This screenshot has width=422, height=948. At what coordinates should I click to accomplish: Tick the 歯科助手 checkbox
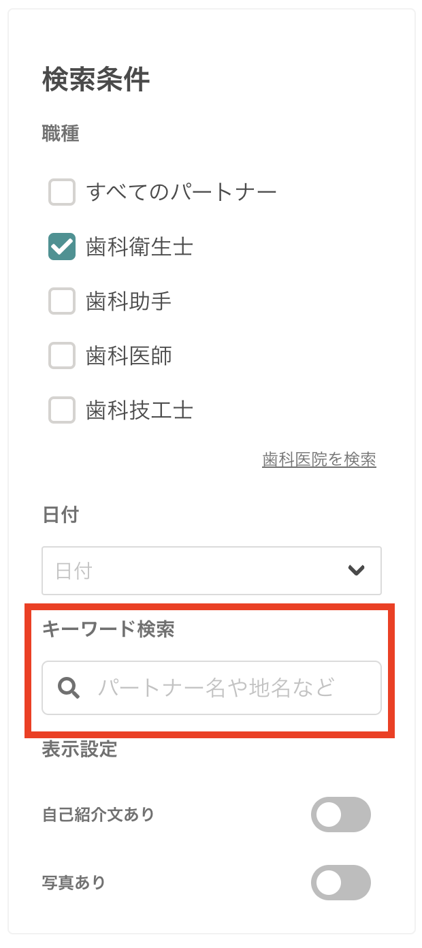(62, 301)
